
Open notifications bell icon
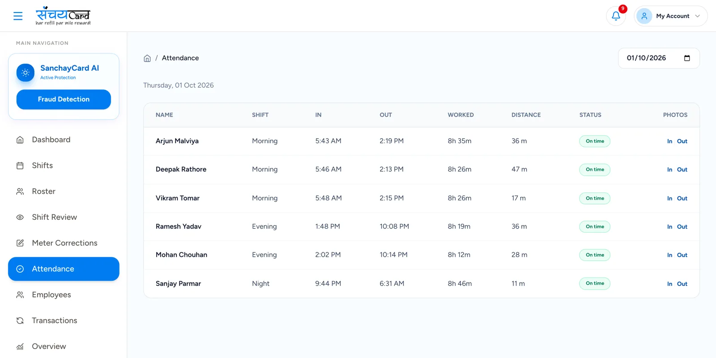click(x=616, y=16)
